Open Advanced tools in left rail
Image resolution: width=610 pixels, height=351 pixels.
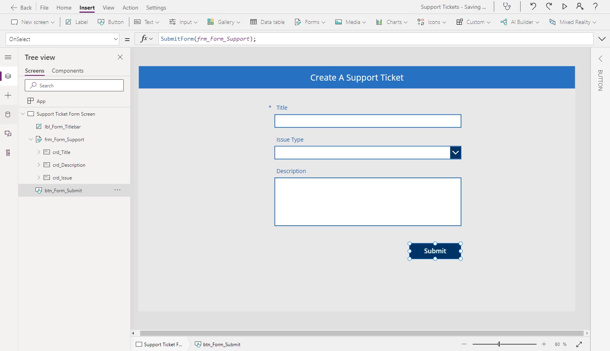pyautogui.click(x=8, y=153)
